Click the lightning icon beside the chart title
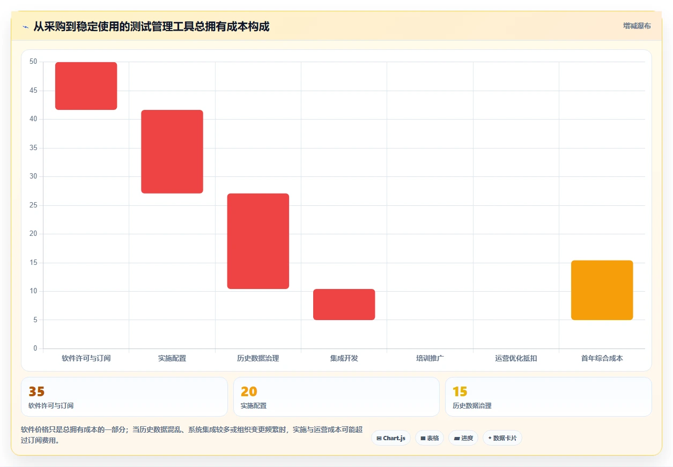 coord(25,27)
